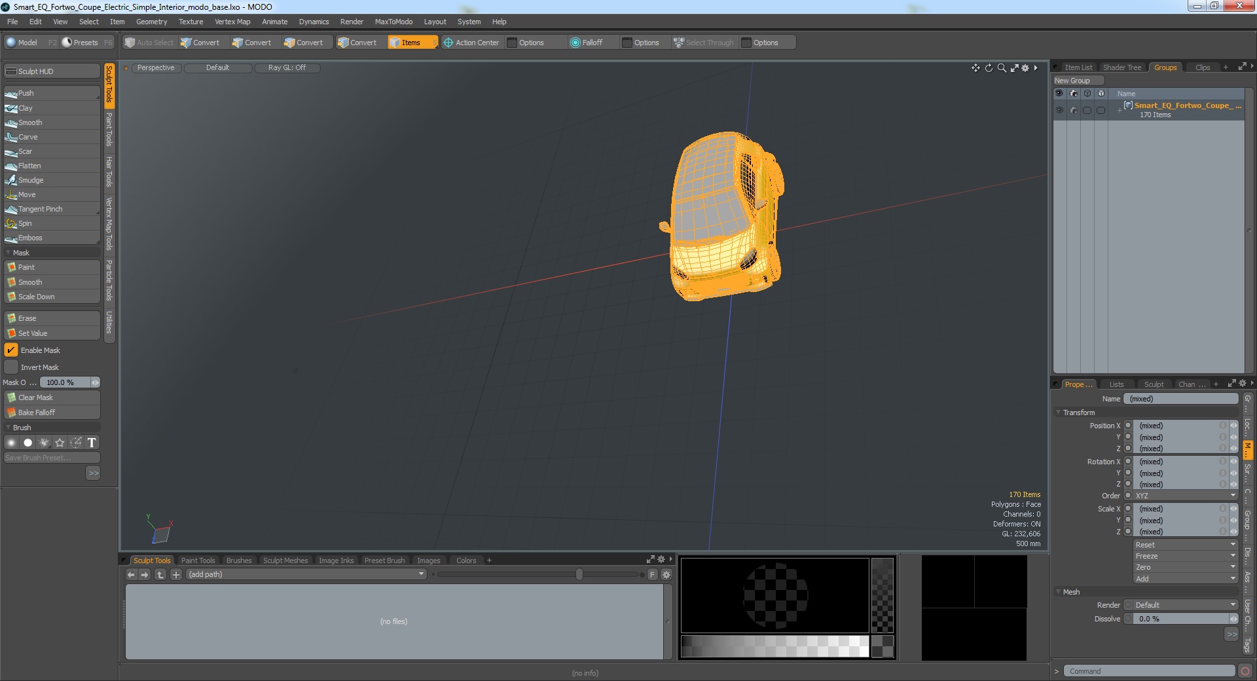Go up one level in preset browser
Screen dimensions: 1257x681
pos(160,574)
